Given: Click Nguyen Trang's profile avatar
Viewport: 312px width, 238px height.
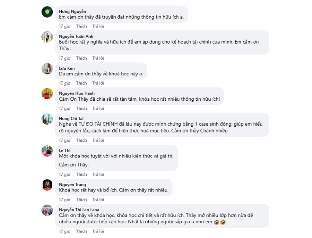Looking at the screenshot, I should coord(47,185).
